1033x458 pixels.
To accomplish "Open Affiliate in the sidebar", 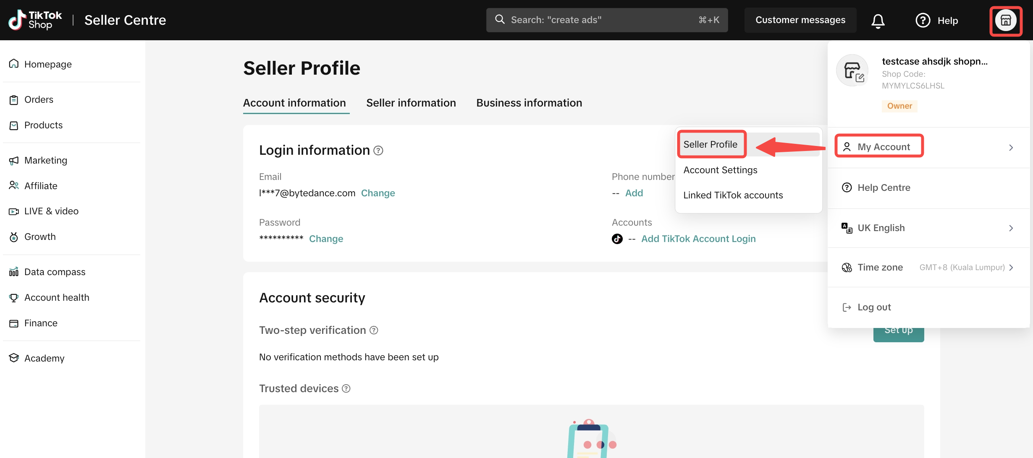I will click(x=41, y=186).
